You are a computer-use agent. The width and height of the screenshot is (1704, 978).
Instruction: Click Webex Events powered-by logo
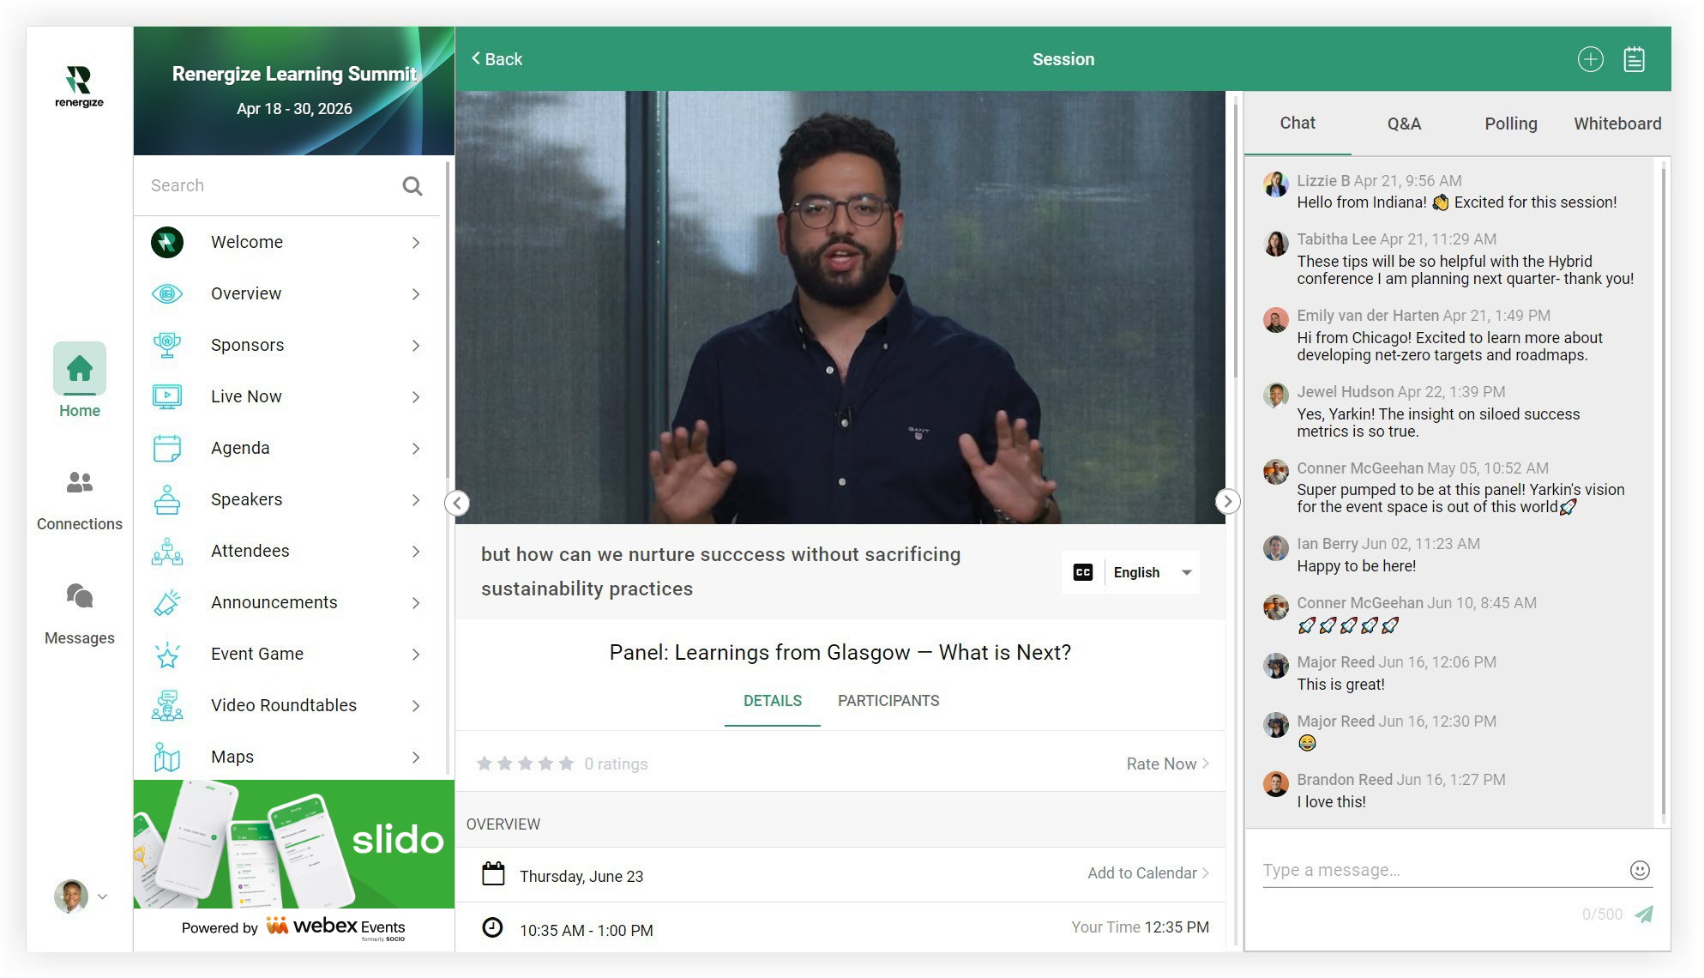[335, 927]
